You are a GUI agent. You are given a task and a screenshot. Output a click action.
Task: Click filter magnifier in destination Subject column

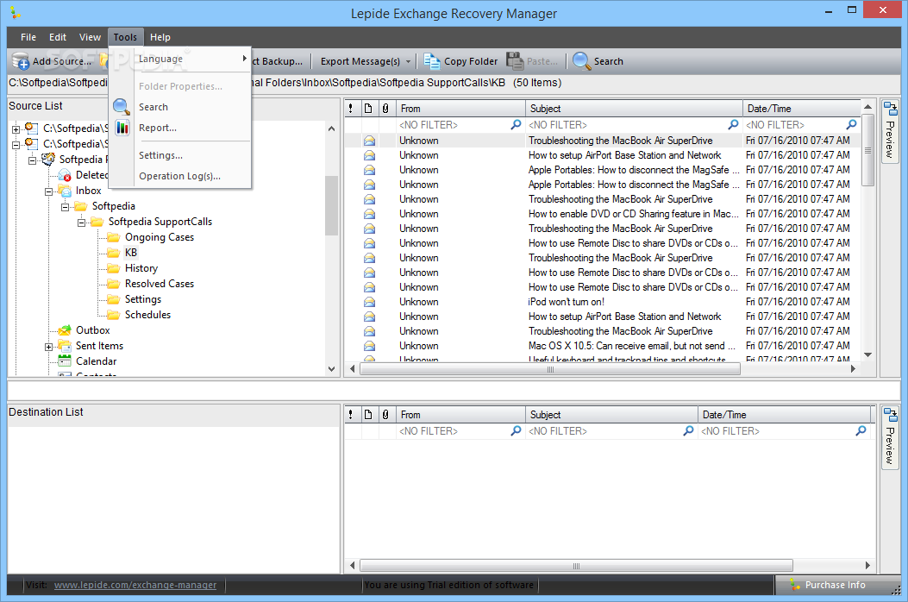[688, 431]
